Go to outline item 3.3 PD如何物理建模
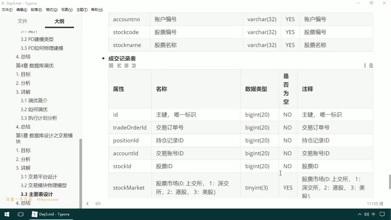Image resolution: width=391 pixels, height=220 pixels. (42, 48)
